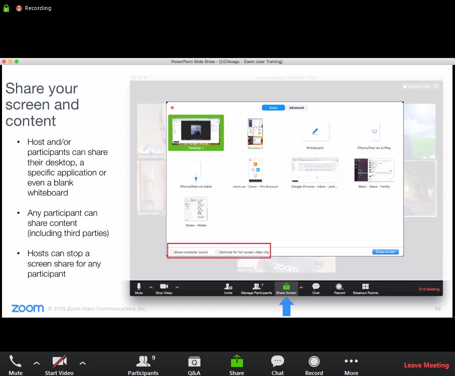
Task: Click green maximize button of PowerPoint window
Action: point(17,61)
